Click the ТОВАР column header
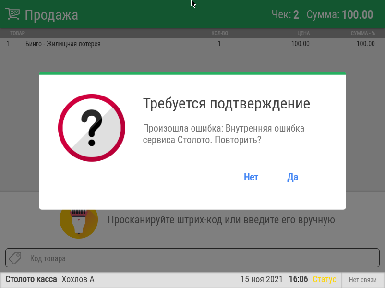Image resolution: width=385 pixels, height=288 pixels. (17, 33)
